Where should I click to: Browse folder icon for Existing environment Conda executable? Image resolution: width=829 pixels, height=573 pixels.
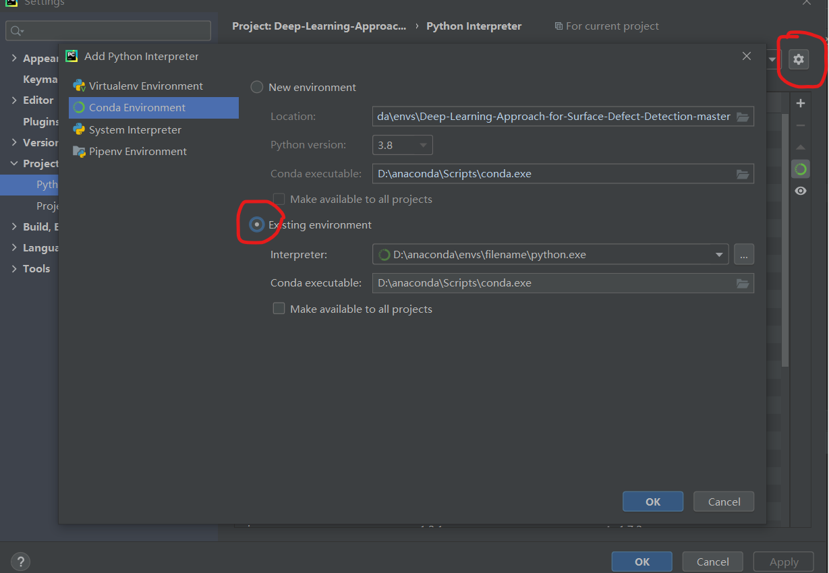coord(743,283)
